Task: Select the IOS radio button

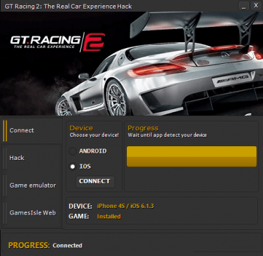Action: tap(72, 166)
